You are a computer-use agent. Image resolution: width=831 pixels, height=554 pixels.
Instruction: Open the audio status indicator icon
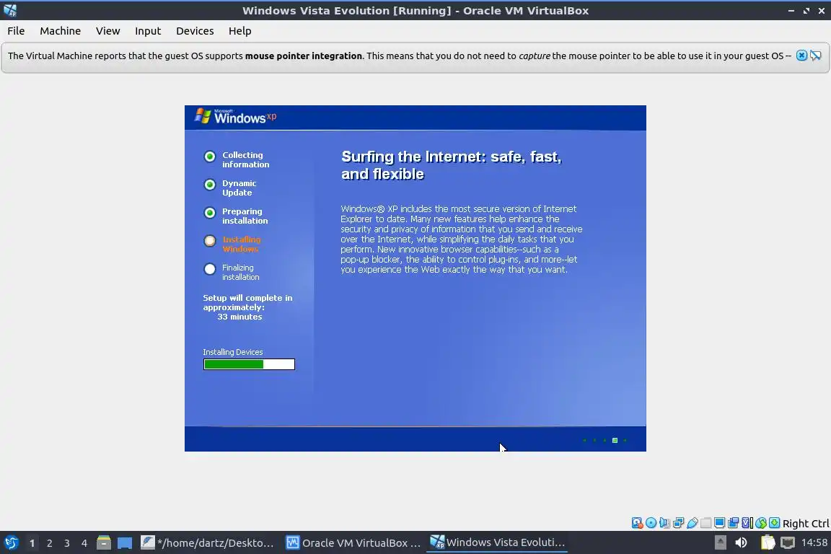(x=664, y=523)
